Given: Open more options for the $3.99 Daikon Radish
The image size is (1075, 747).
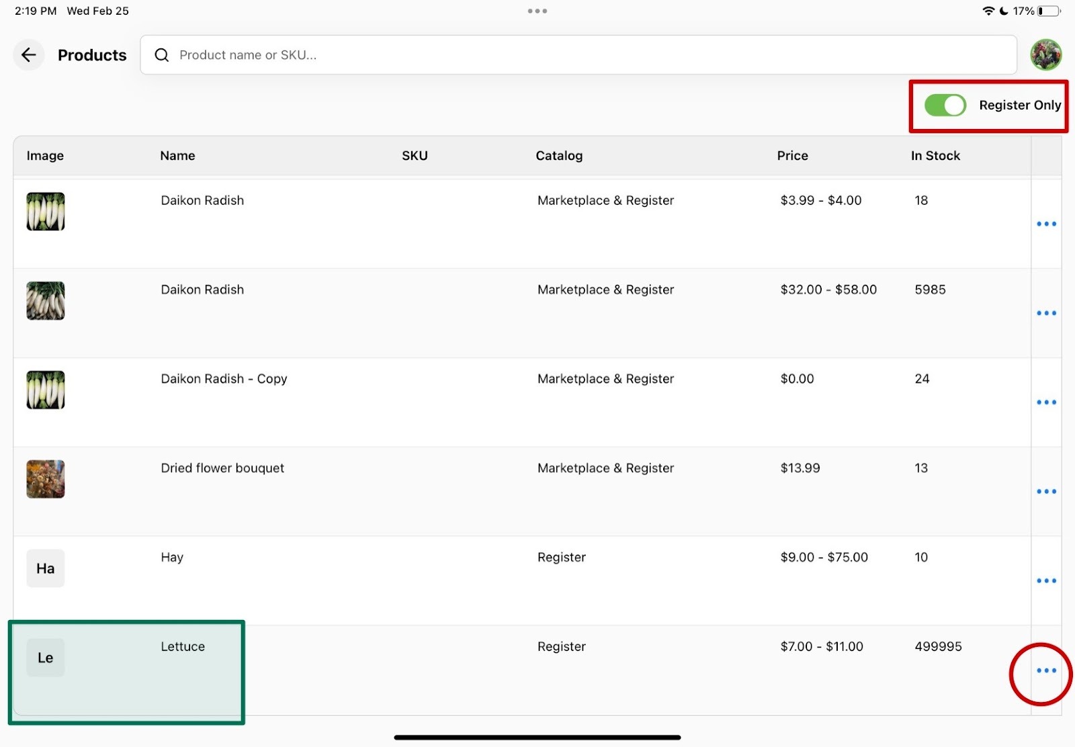Looking at the screenshot, I should click(1045, 224).
